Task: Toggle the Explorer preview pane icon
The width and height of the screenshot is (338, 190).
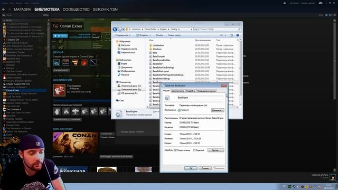Action: coord(231,35)
